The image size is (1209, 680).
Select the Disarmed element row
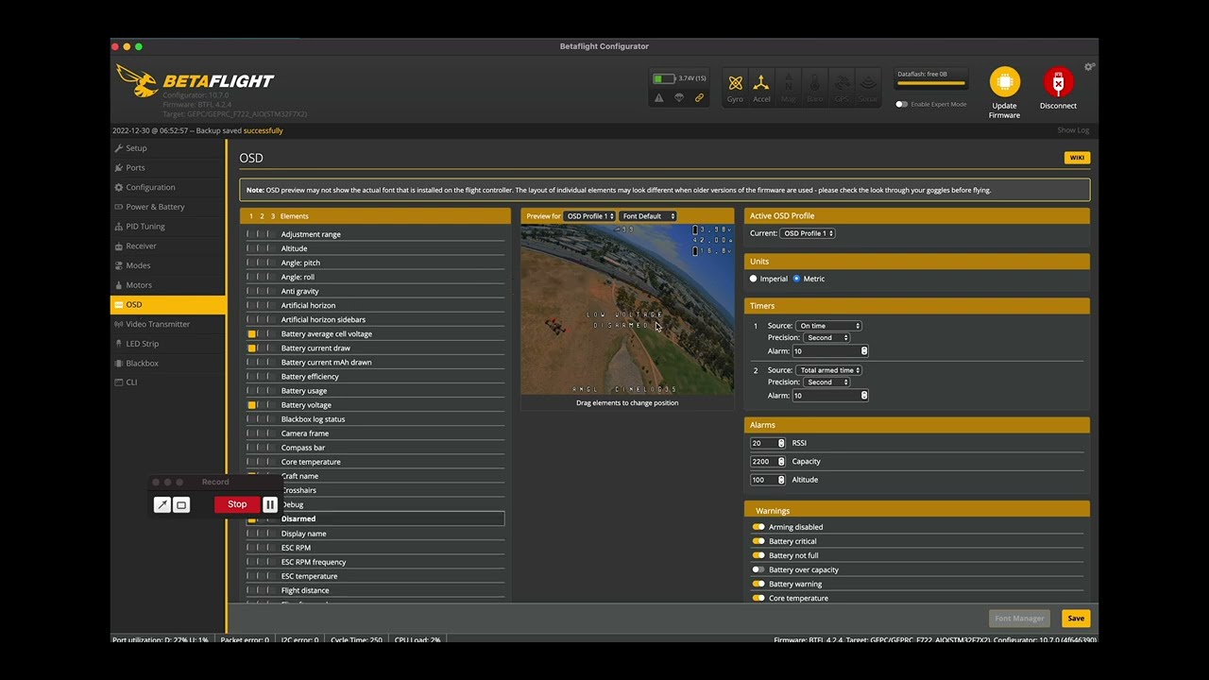[375, 518]
